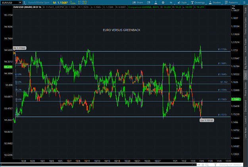This screenshot has width=248, height=167.
Task: Click the 1.18637 right axis value
Action: (x=235, y=10)
